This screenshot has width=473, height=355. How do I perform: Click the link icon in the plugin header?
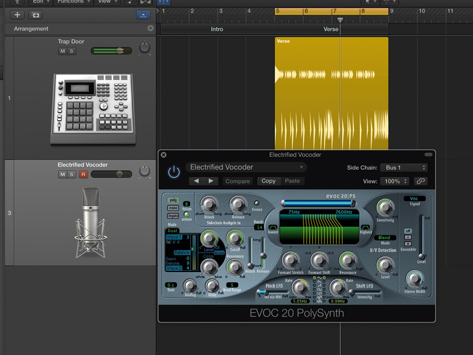click(421, 181)
